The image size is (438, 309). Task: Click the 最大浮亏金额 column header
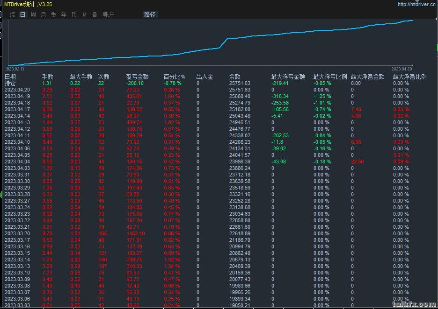(288, 77)
